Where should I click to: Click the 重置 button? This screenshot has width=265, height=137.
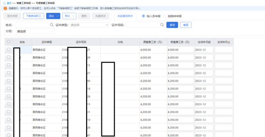coord(186,25)
